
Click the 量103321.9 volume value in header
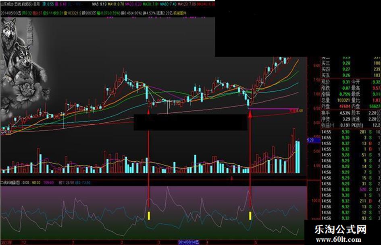pyautogui.click(x=73, y=13)
